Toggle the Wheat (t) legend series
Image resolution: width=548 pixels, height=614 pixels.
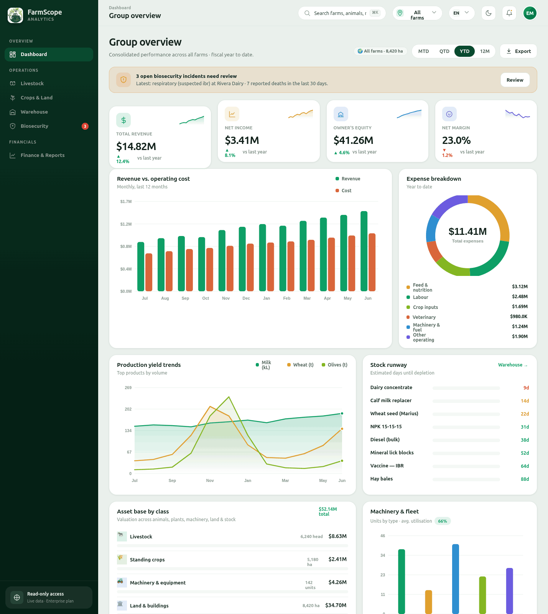coord(300,365)
